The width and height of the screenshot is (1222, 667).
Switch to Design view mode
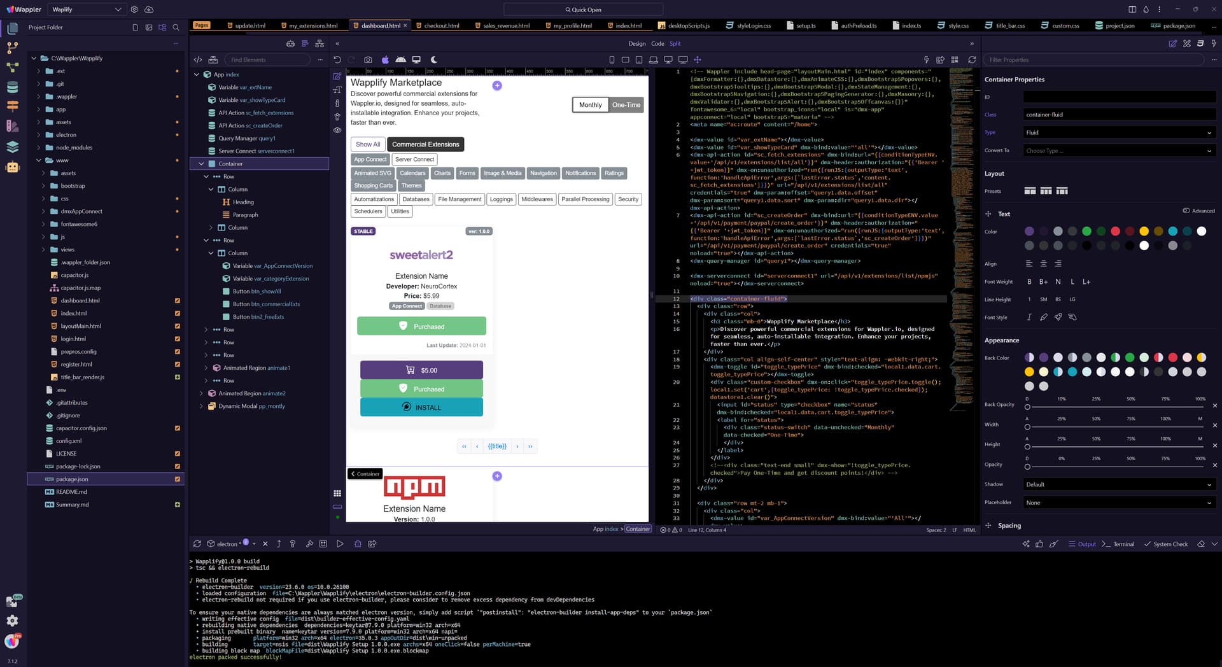pos(636,43)
